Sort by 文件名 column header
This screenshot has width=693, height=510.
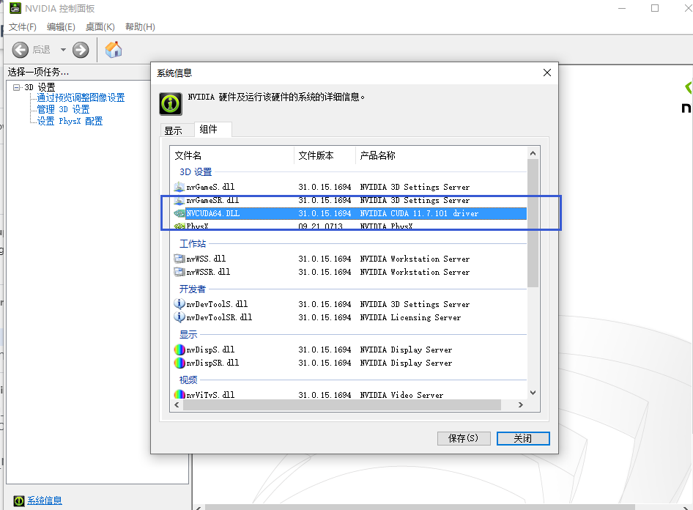coord(232,155)
